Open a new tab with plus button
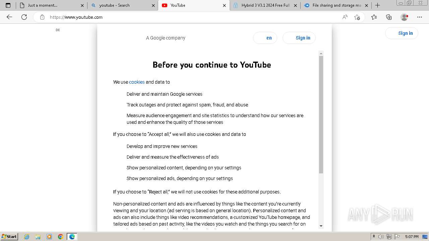 click(x=377, y=5)
